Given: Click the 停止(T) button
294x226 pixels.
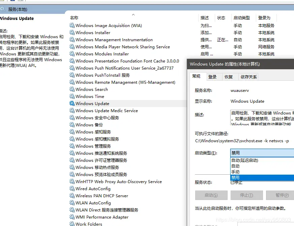Looking at the screenshot, I should pyautogui.click(x=246, y=195).
